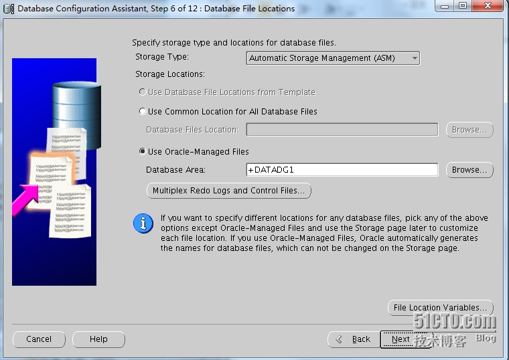
Task: Click the Help button
Action: point(98,339)
